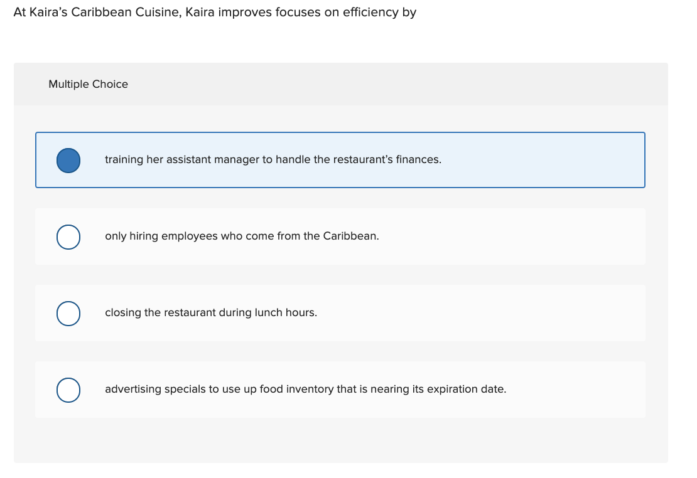Click the answer about closing the restaurant
Image resolution: width=697 pixels, height=478 pixels.
(x=211, y=312)
